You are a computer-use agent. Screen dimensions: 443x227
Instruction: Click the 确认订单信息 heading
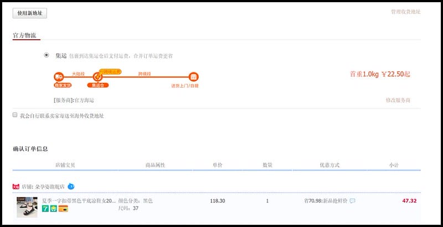30,149
